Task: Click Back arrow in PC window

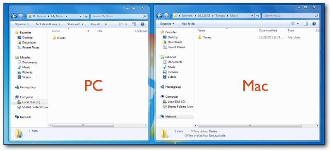Action: click(x=14, y=16)
